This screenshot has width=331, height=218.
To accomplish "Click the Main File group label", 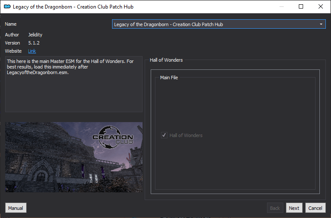I will [169, 78].
